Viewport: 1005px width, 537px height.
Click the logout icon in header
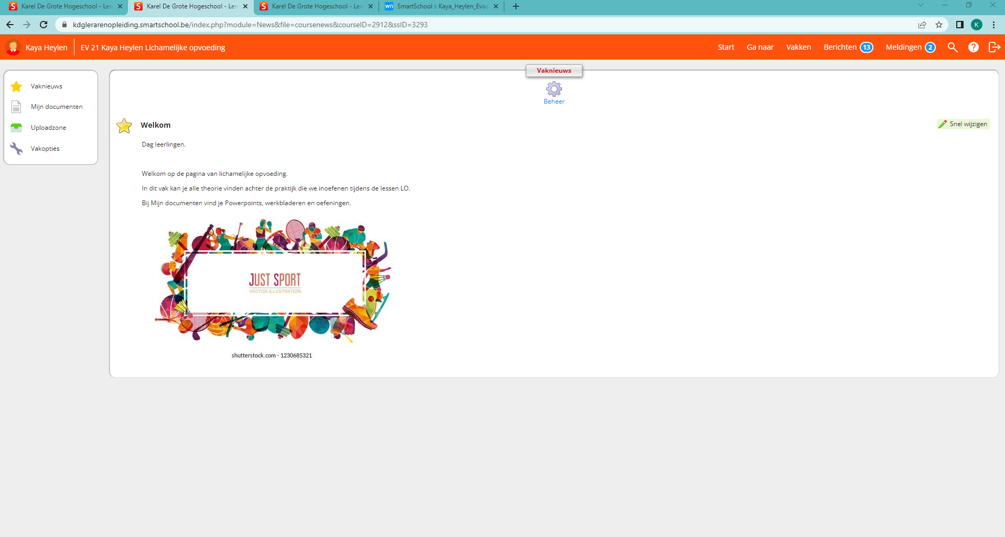click(x=994, y=48)
